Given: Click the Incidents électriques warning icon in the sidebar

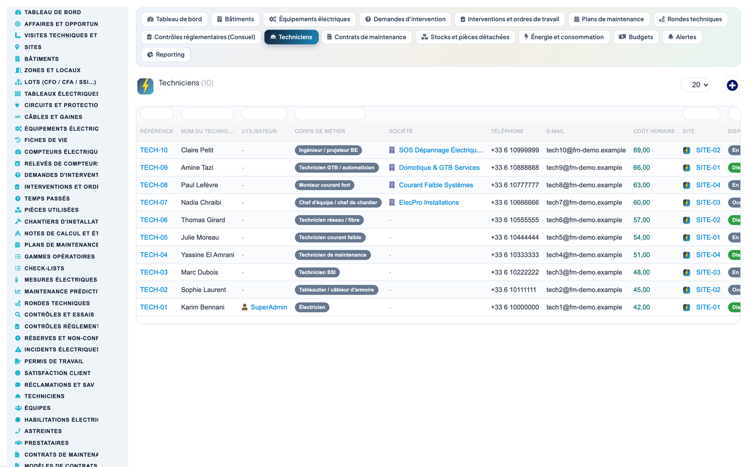Looking at the screenshot, I should point(18,349).
